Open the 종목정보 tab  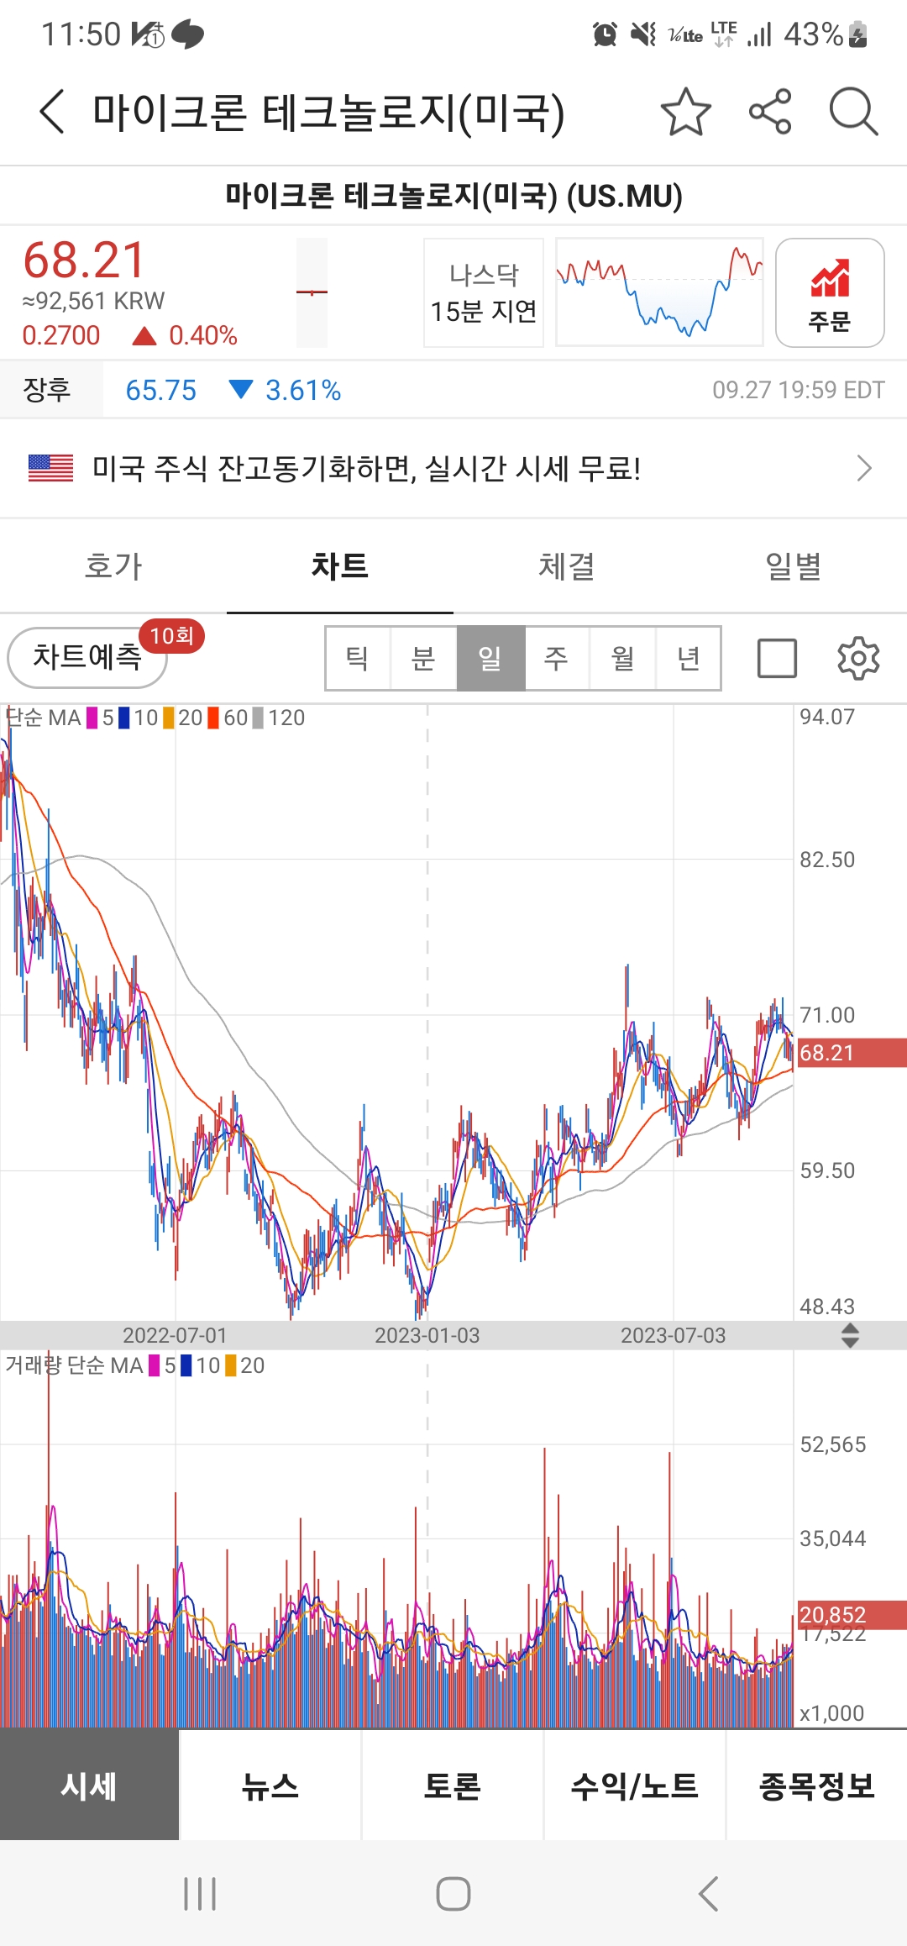[817, 1786]
